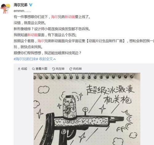154x145 pixels.
Task: Click the 查看大图 magnifier icon
Action: 33,69
